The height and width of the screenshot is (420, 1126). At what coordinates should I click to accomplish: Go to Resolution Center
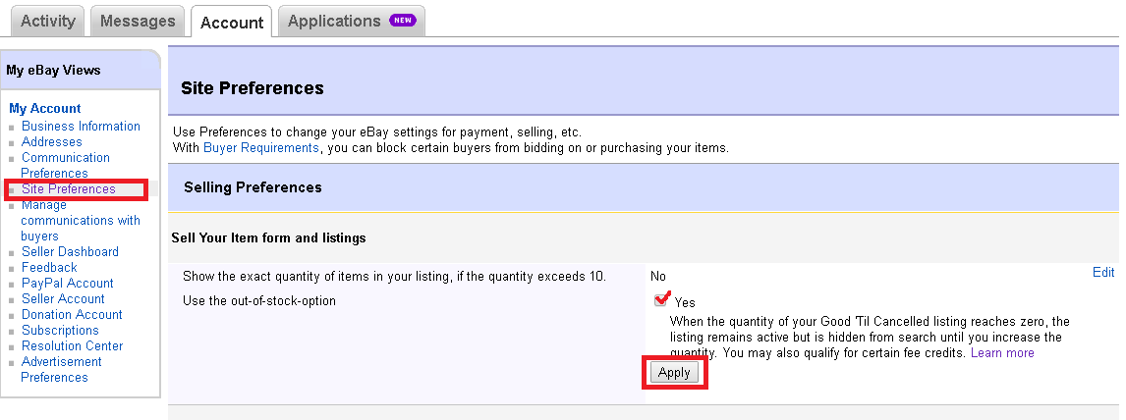coord(73,346)
